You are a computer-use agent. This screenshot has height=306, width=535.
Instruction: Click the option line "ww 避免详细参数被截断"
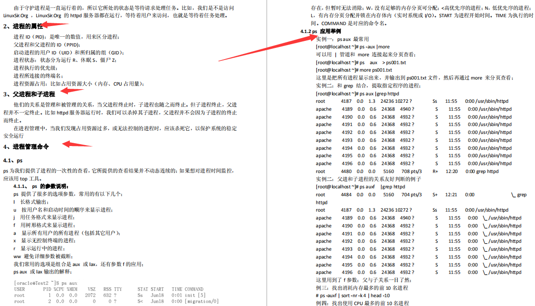pyautogui.click(x=43, y=256)
